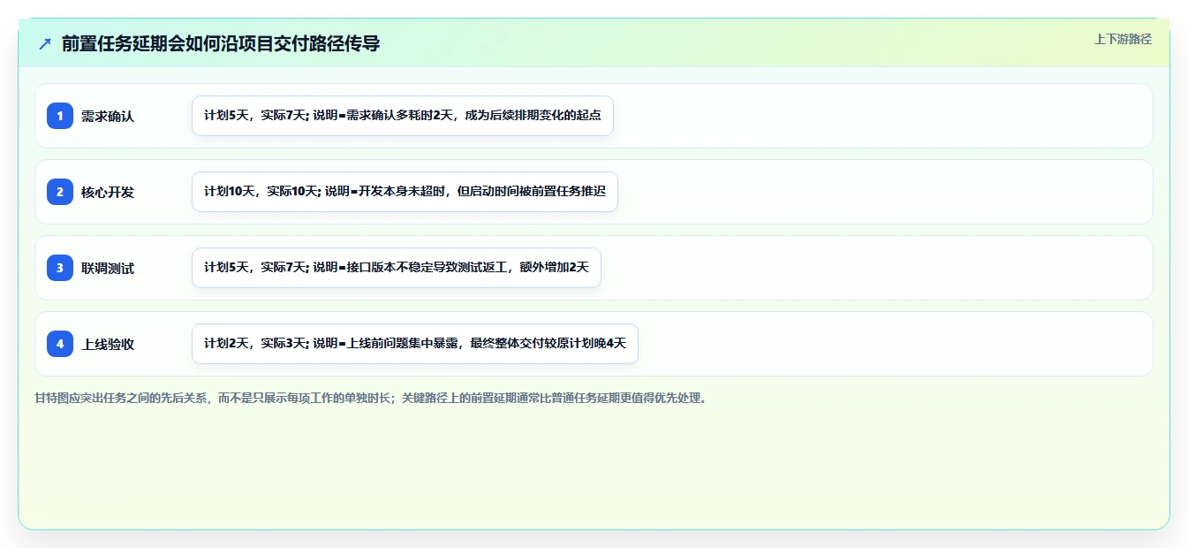Viewport: 1188px width, 548px height.
Task: Select the 核心开发 step label
Action: point(108,192)
